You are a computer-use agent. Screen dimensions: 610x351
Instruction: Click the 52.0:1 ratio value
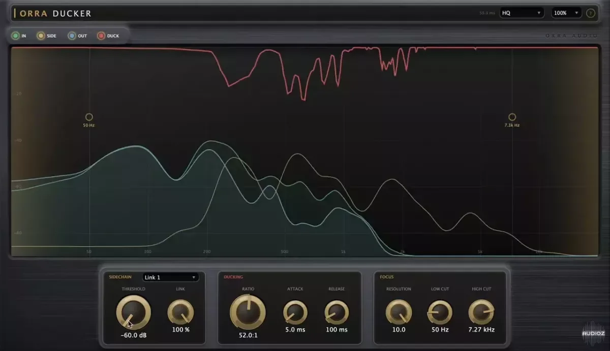tap(248, 335)
